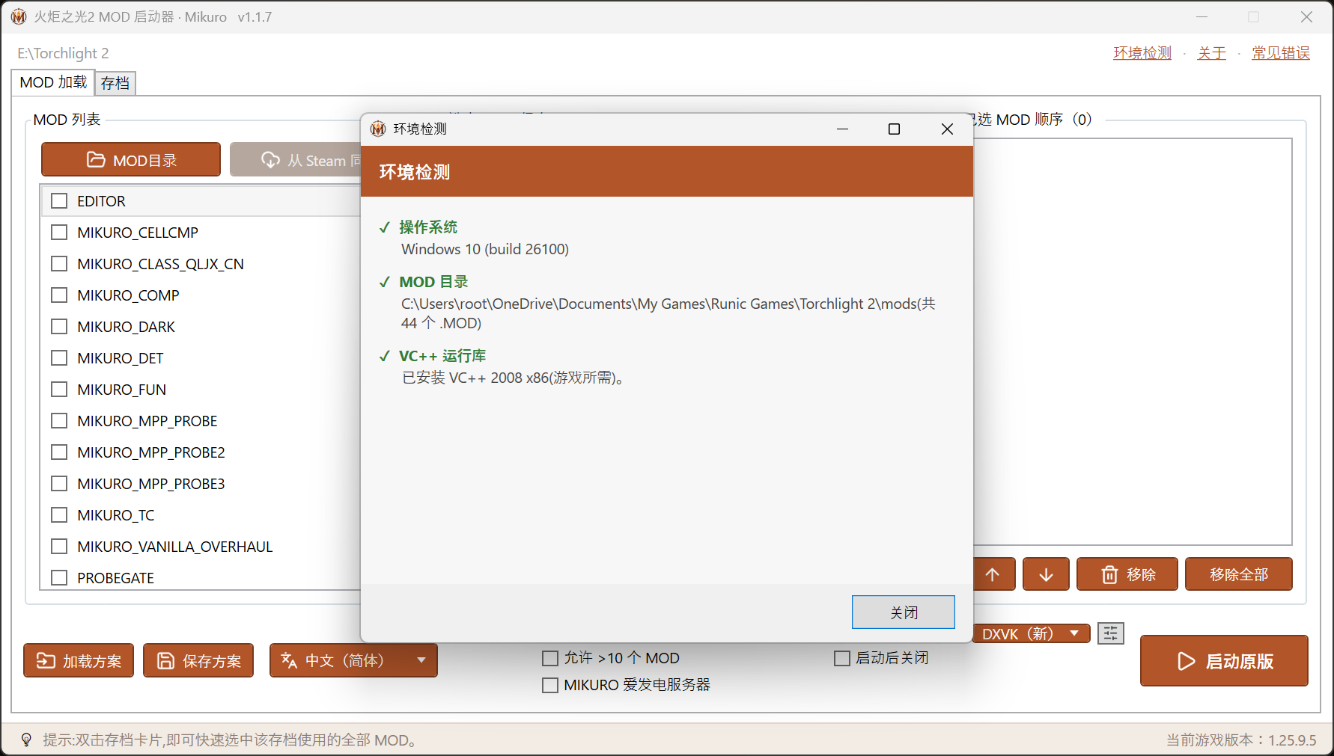This screenshot has height=756, width=1334.
Task: Enable 启动后关闭 checkbox
Action: pos(842,658)
